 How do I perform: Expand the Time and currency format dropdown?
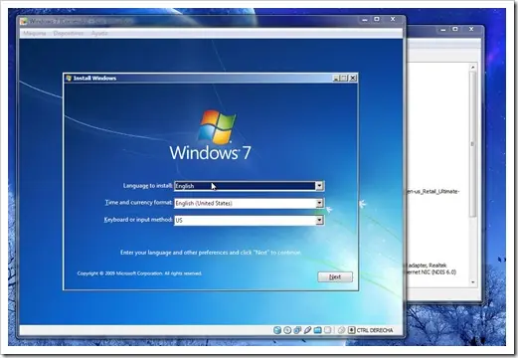coord(319,203)
